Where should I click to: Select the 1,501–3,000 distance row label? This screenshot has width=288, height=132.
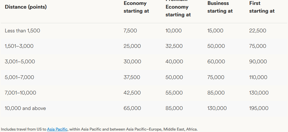[19, 46]
